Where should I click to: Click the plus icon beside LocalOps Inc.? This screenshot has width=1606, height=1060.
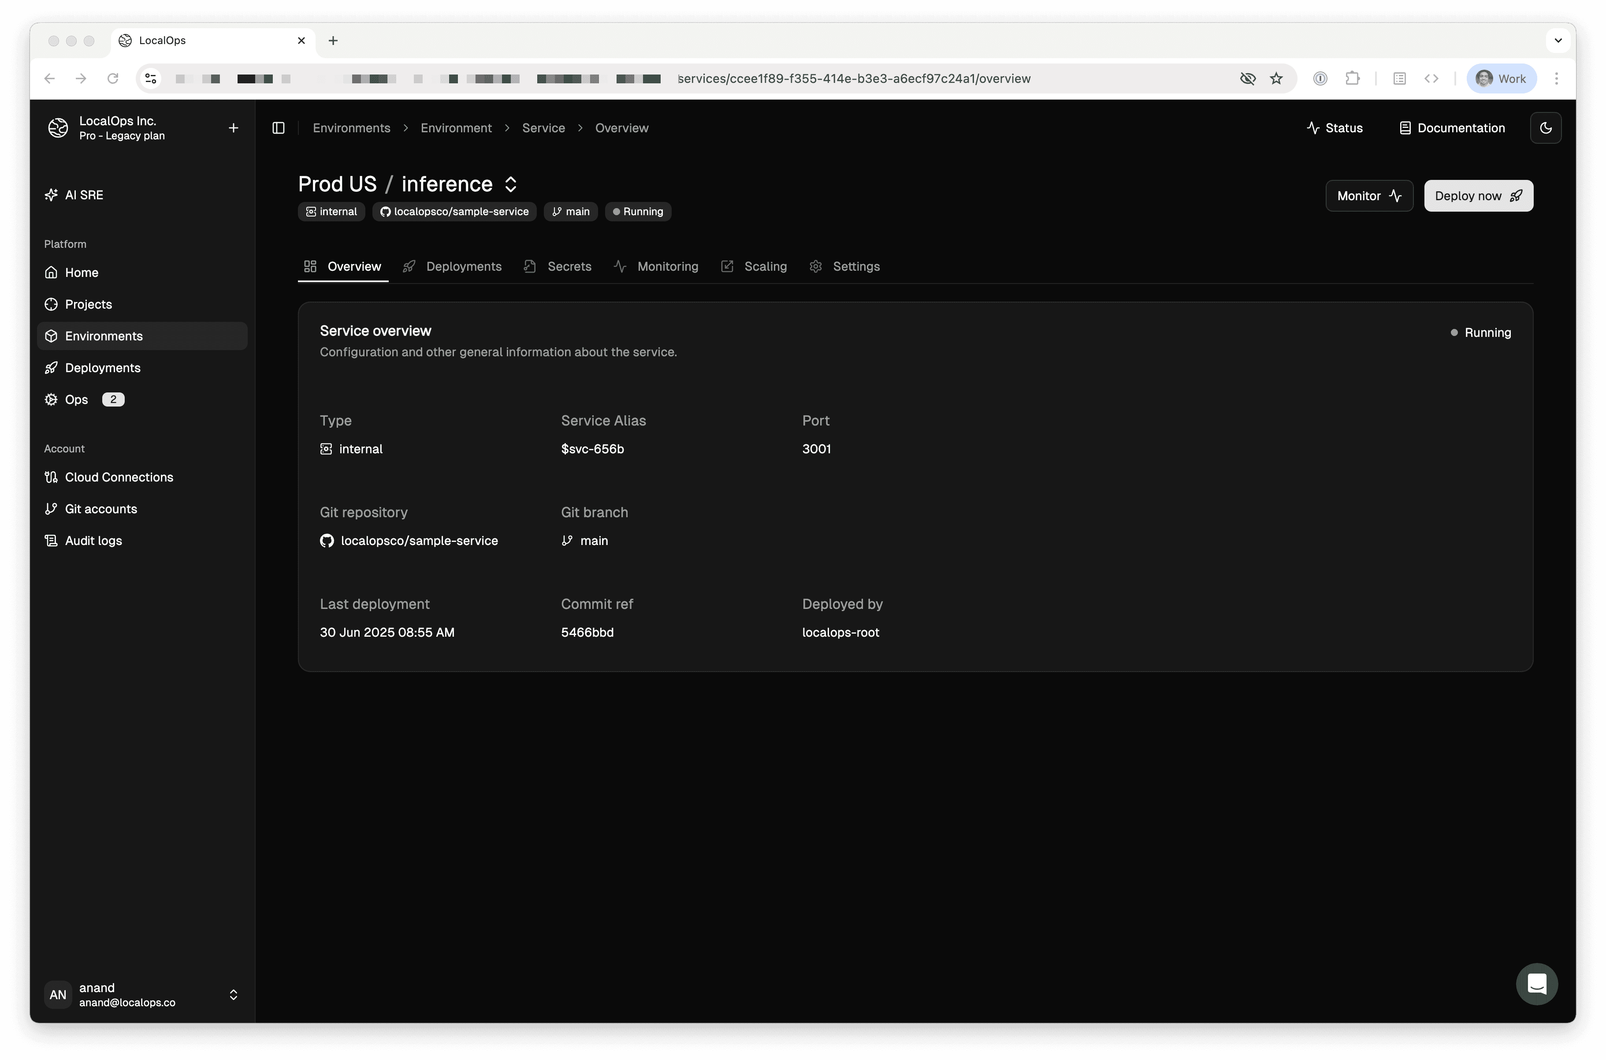coord(233,128)
